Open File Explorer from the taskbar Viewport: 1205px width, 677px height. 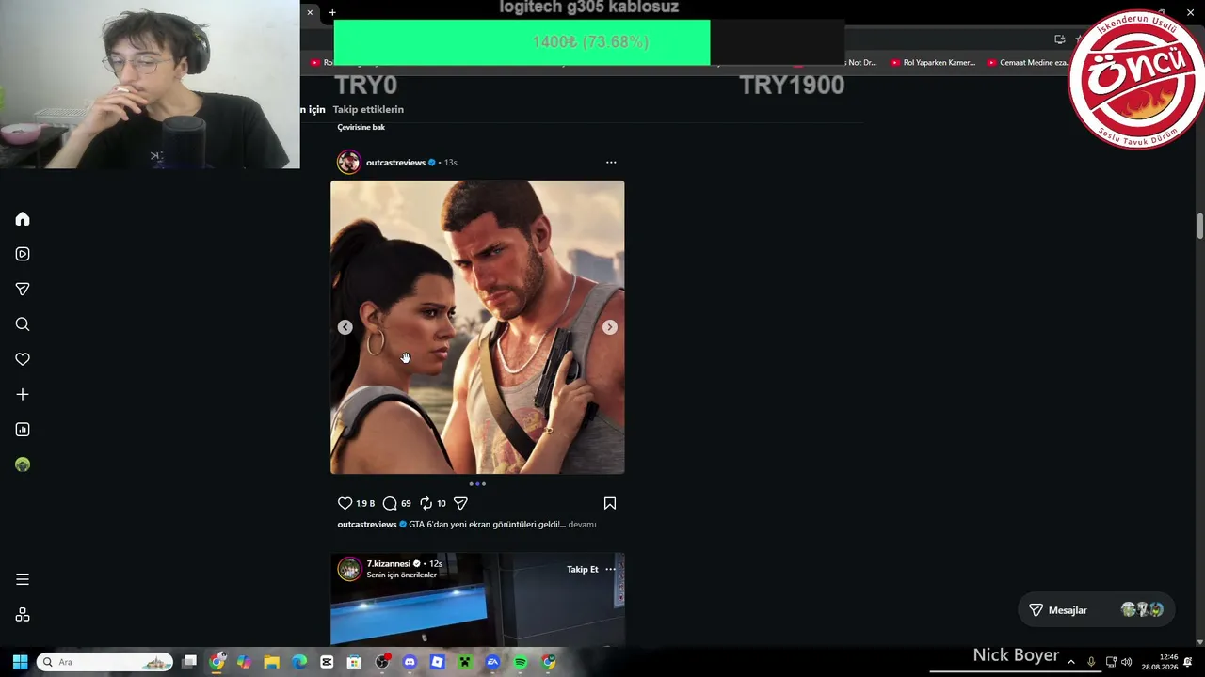click(x=271, y=662)
